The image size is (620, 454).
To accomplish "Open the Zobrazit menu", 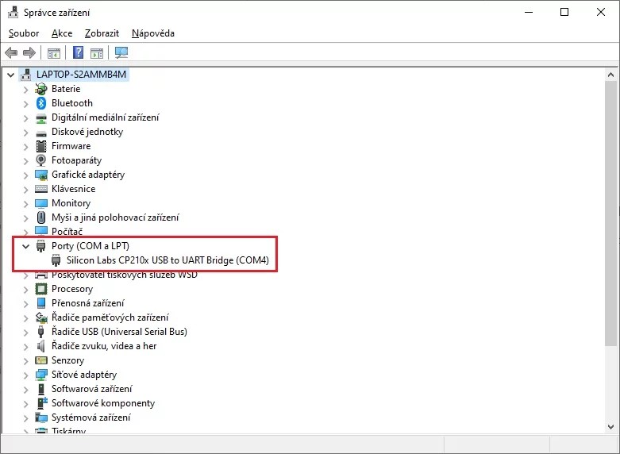I will pos(102,33).
